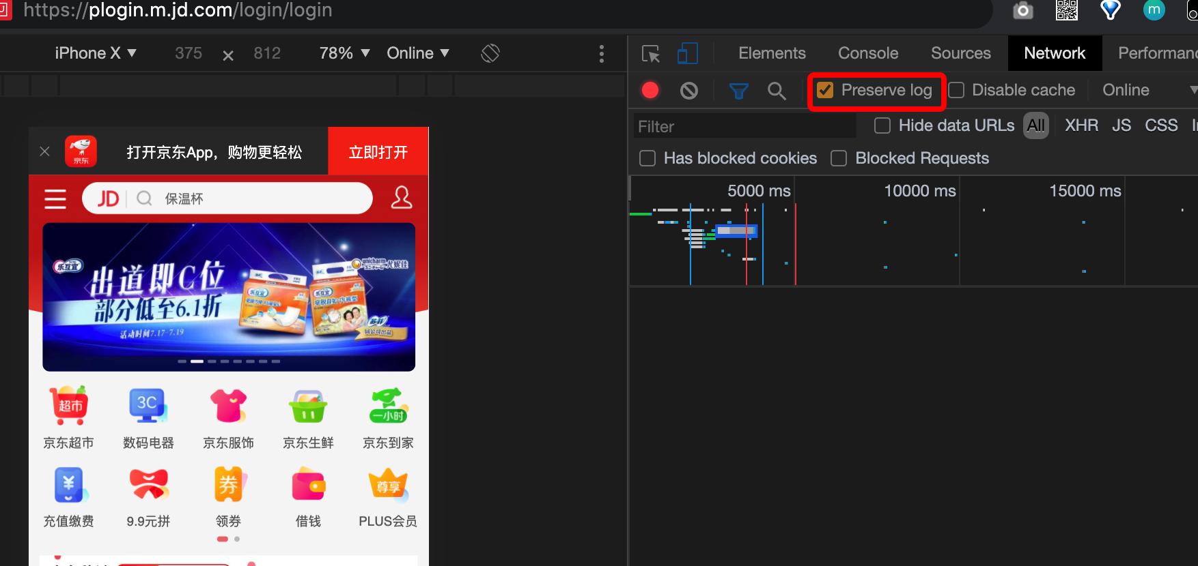The image size is (1198, 566).
Task: Switch to the Sources tab
Action: click(x=960, y=53)
